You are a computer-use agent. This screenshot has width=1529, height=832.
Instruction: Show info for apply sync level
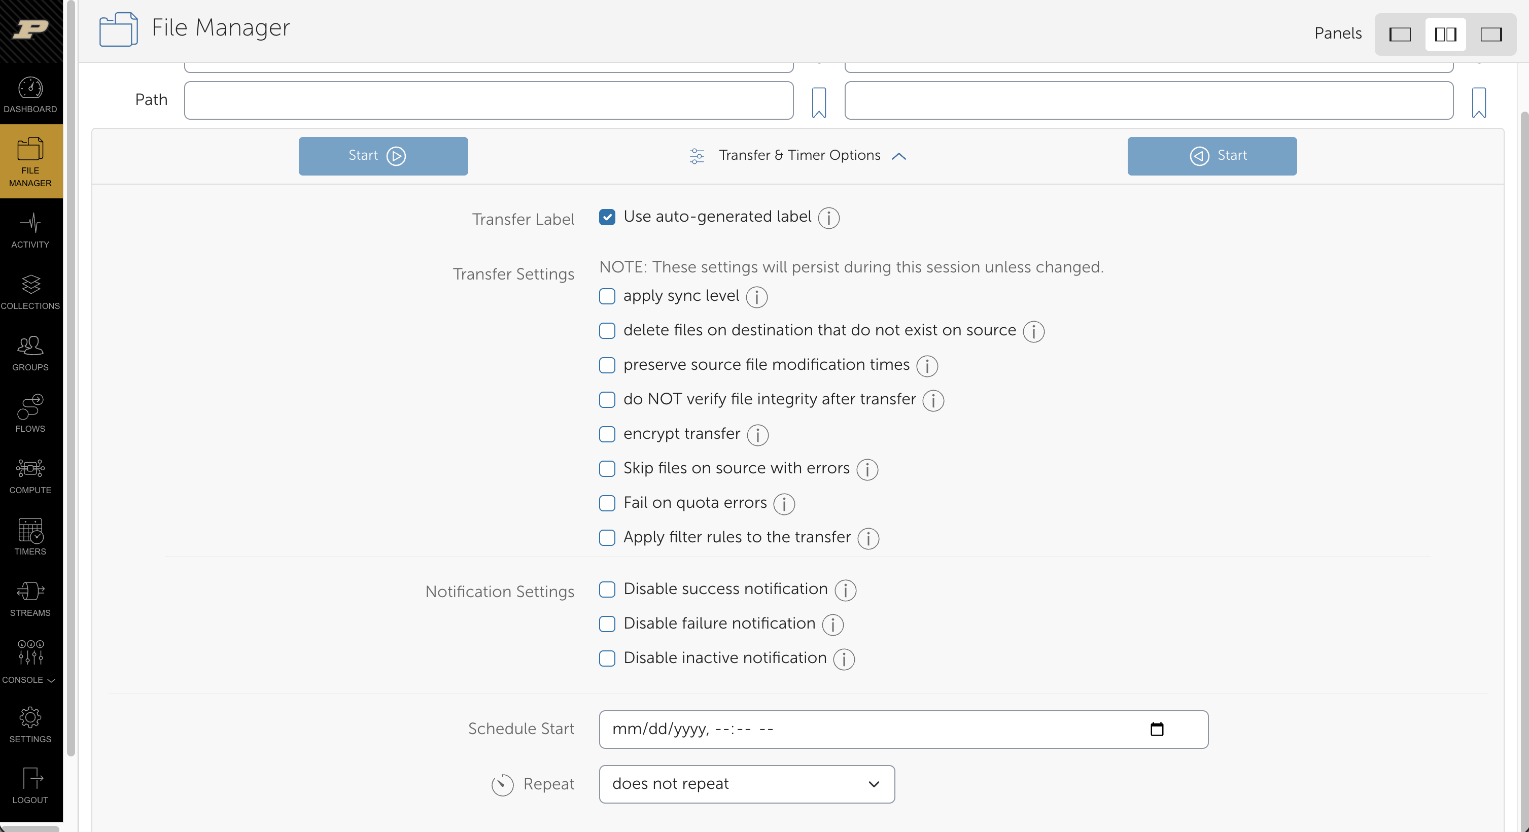point(757,297)
